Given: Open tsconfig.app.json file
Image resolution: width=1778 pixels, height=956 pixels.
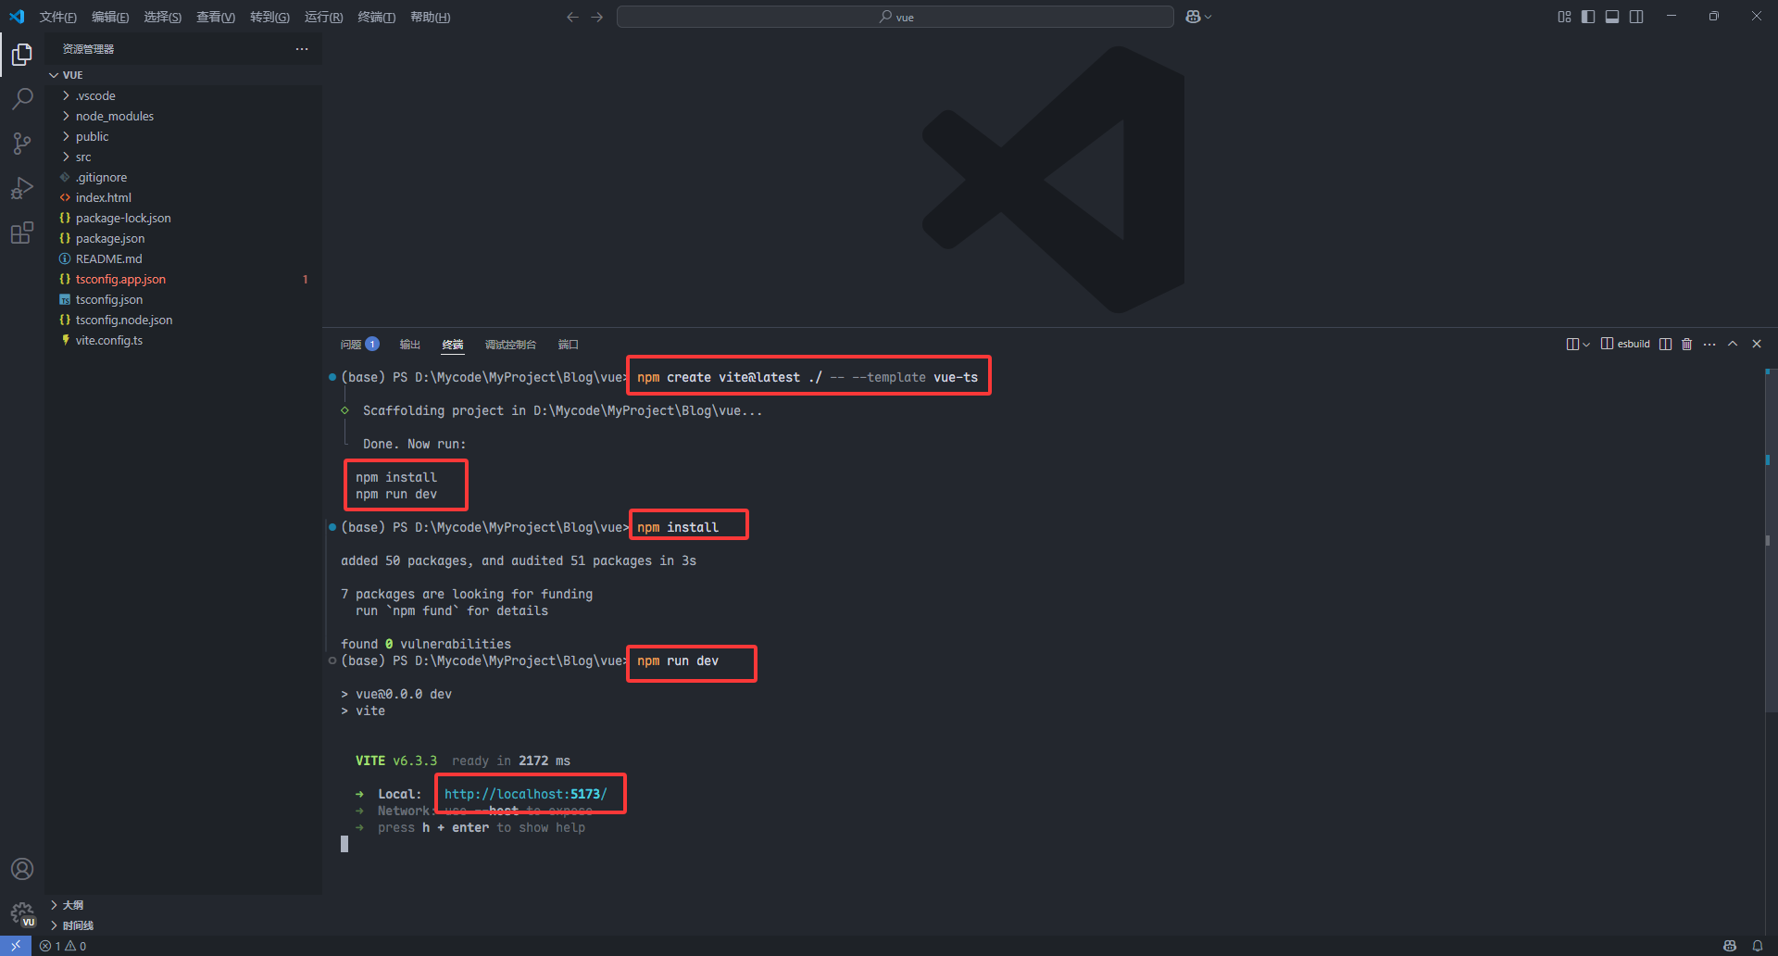Looking at the screenshot, I should point(120,279).
